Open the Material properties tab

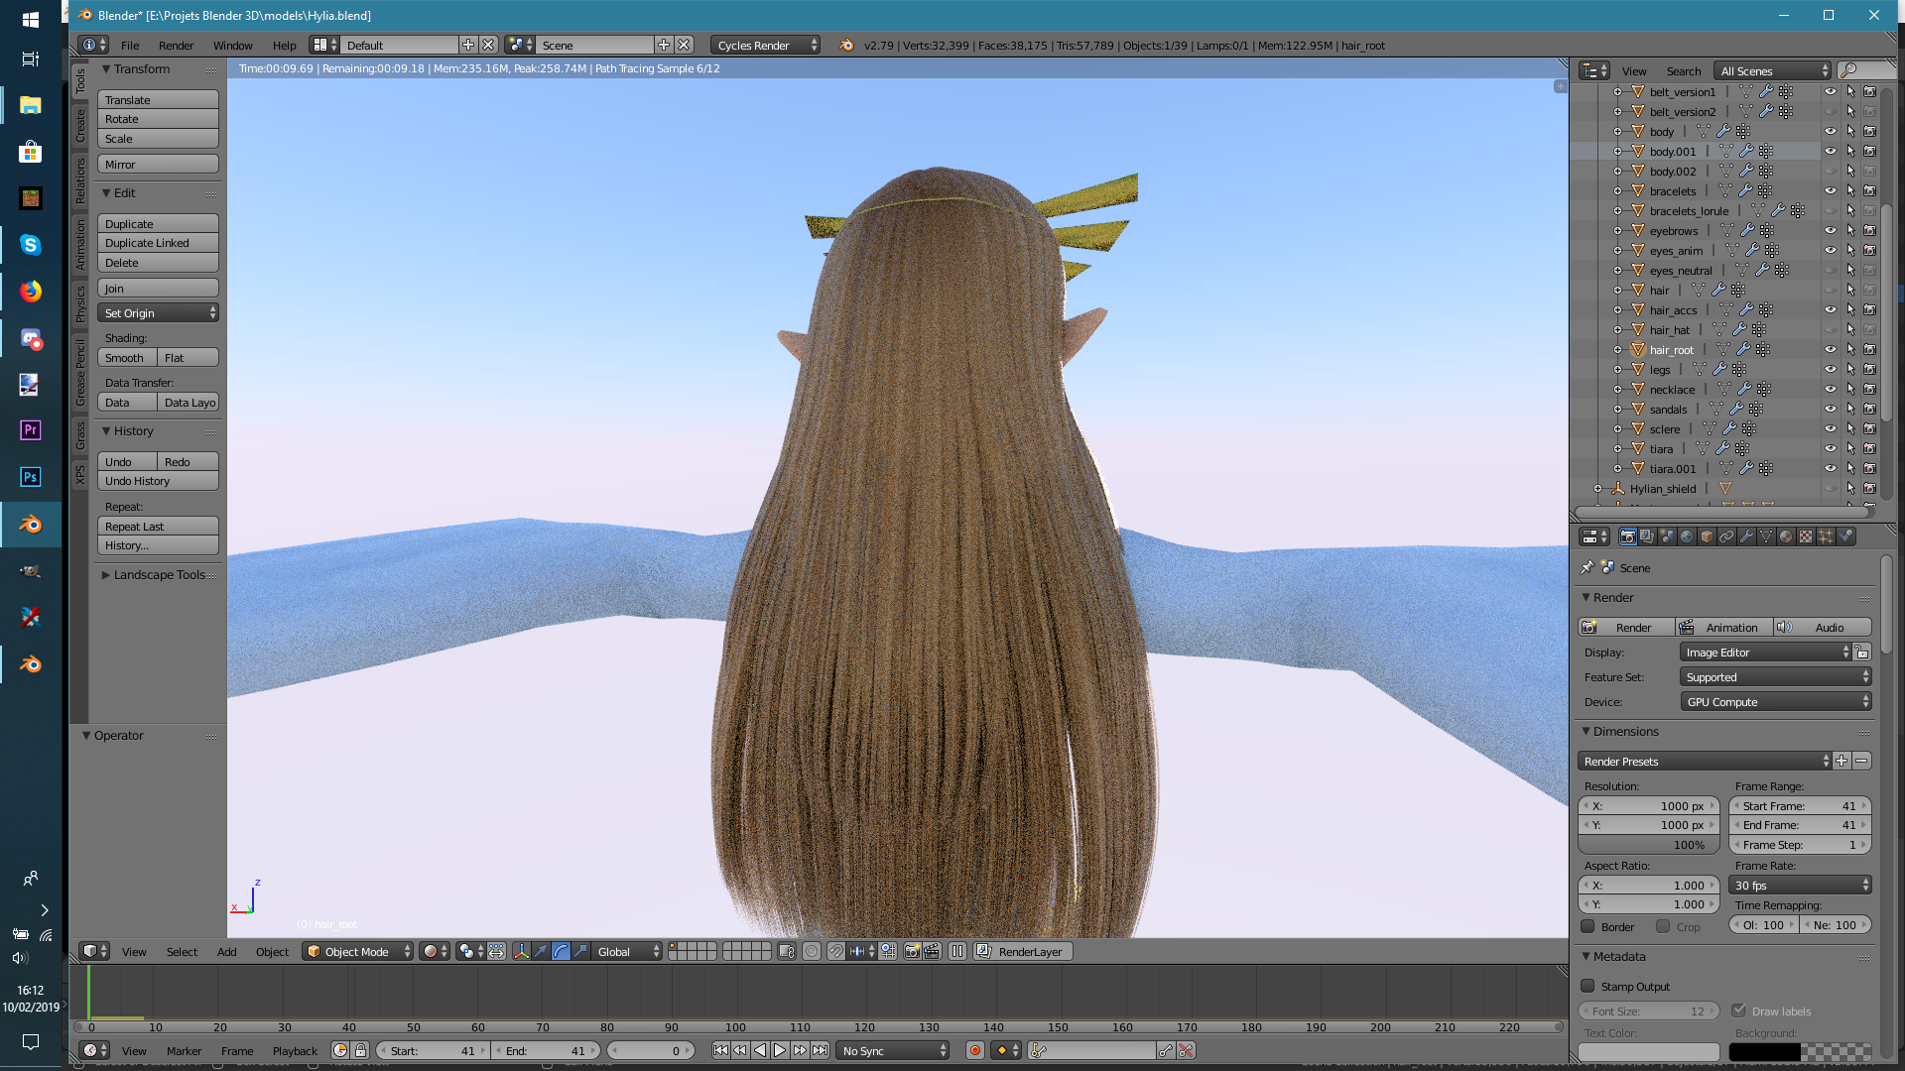tap(1786, 536)
